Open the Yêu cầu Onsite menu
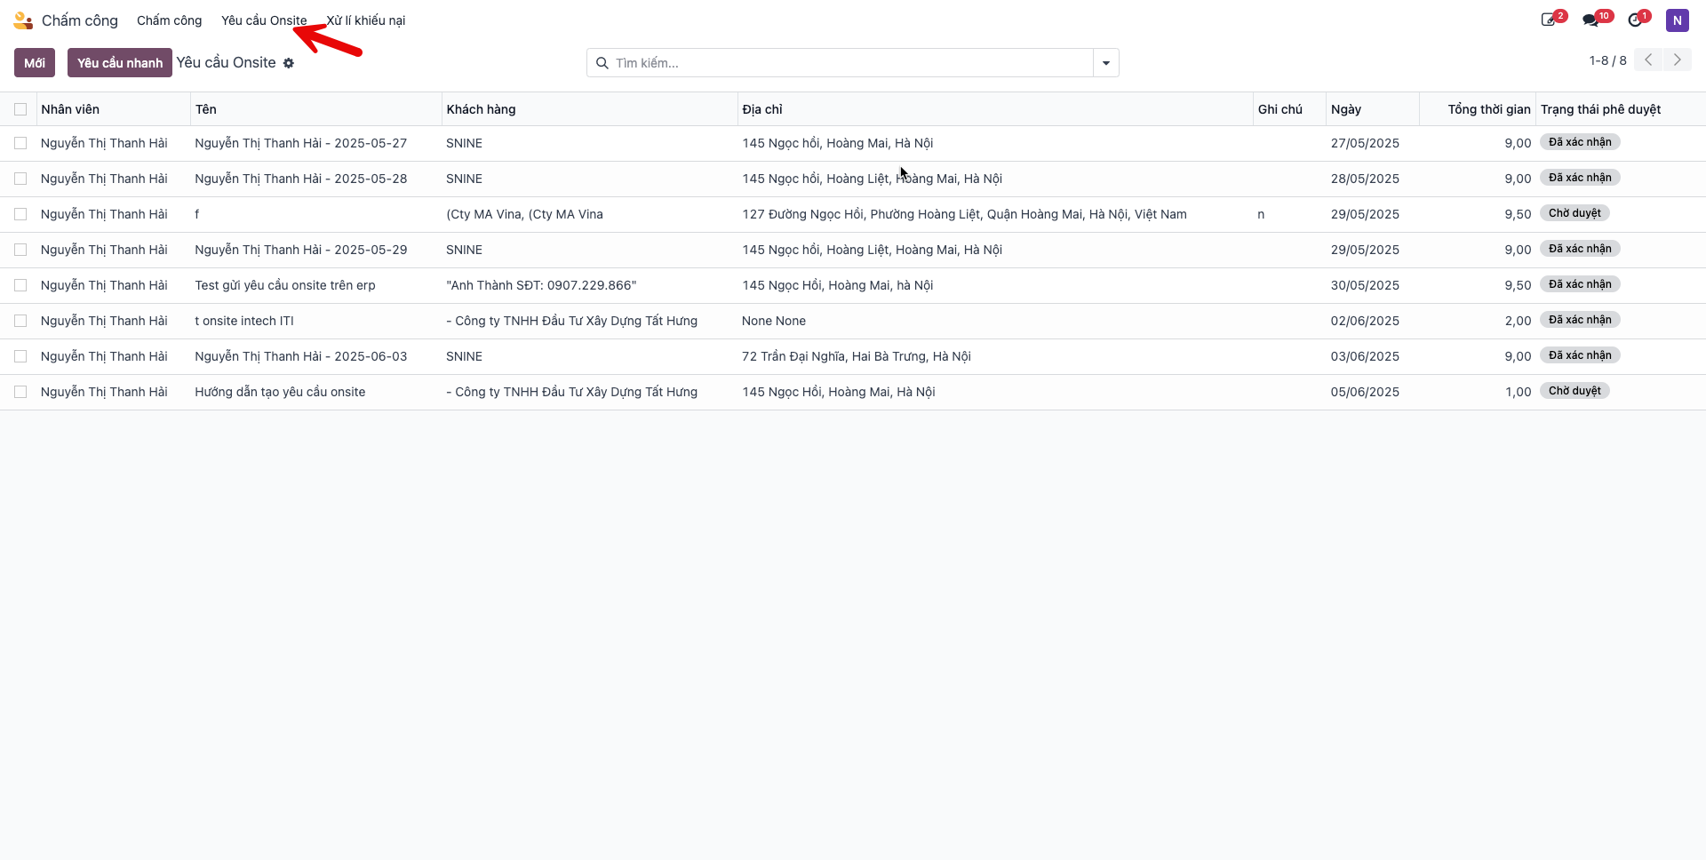Screen dimensions: 1706x860 click(264, 20)
